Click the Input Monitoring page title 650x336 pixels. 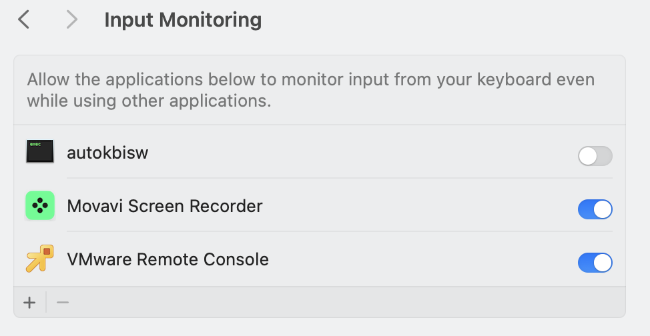click(x=183, y=20)
